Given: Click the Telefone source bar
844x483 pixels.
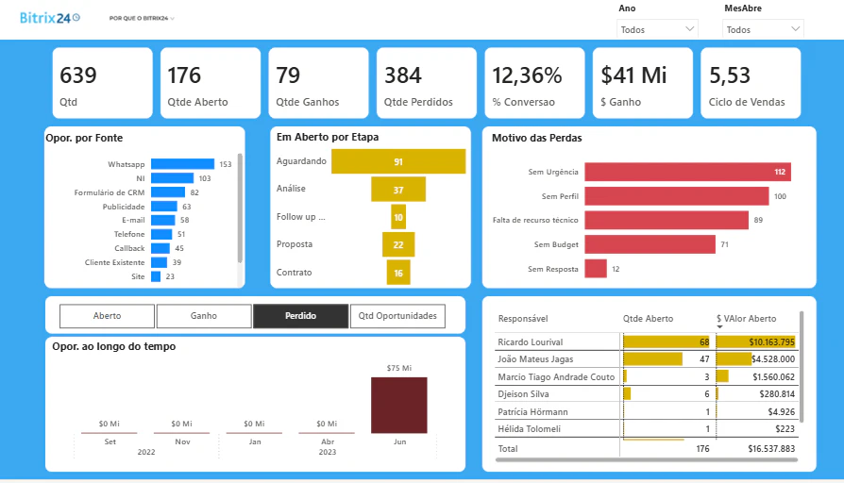Looking at the screenshot, I should pos(161,234).
